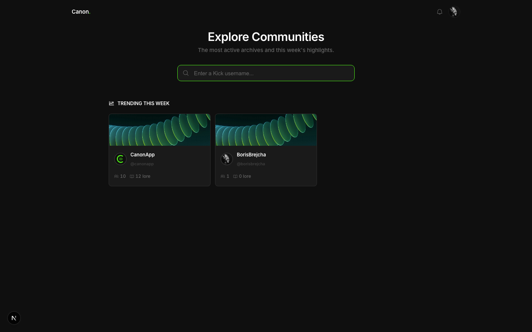
Task: Click the trending chart icon
Action: [112, 103]
